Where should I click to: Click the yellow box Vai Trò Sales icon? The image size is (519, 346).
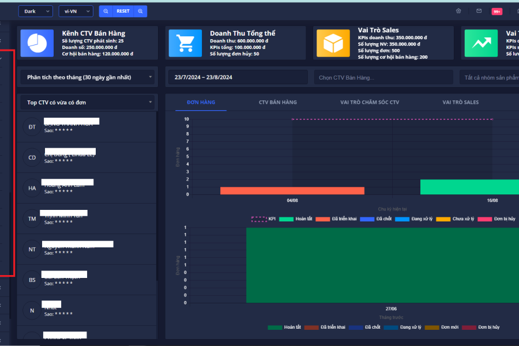pos(333,43)
